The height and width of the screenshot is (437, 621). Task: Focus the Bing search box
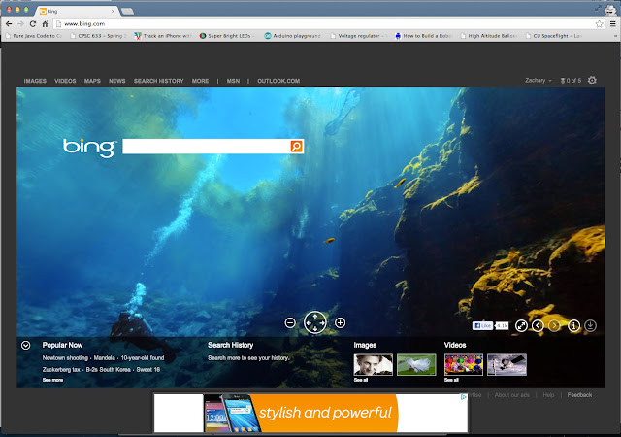coord(207,147)
